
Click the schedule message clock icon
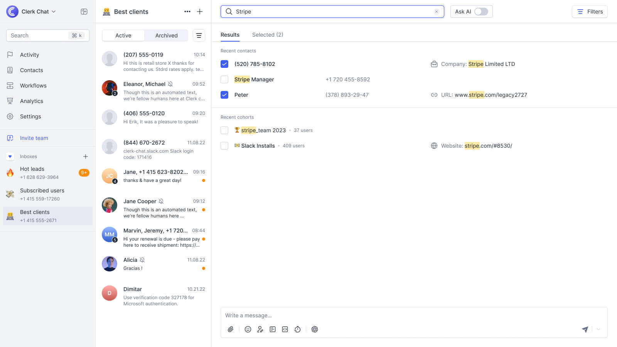[297, 329]
